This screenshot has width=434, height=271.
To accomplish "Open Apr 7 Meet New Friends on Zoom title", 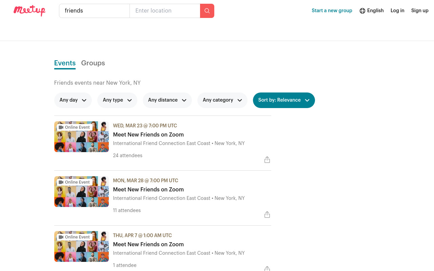I will coord(148,245).
